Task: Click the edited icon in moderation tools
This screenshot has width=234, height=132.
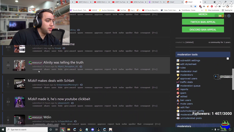Action: coord(178,96)
